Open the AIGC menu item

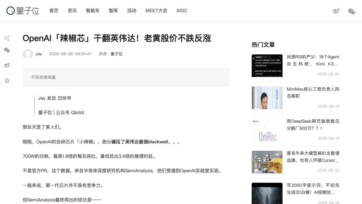click(182, 11)
